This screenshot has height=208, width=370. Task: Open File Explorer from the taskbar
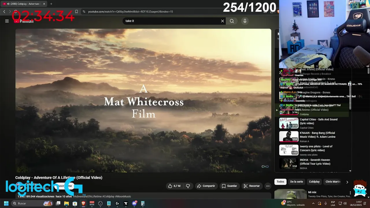coord(66,203)
